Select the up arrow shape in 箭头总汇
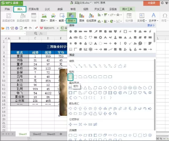 coord(80,108)
